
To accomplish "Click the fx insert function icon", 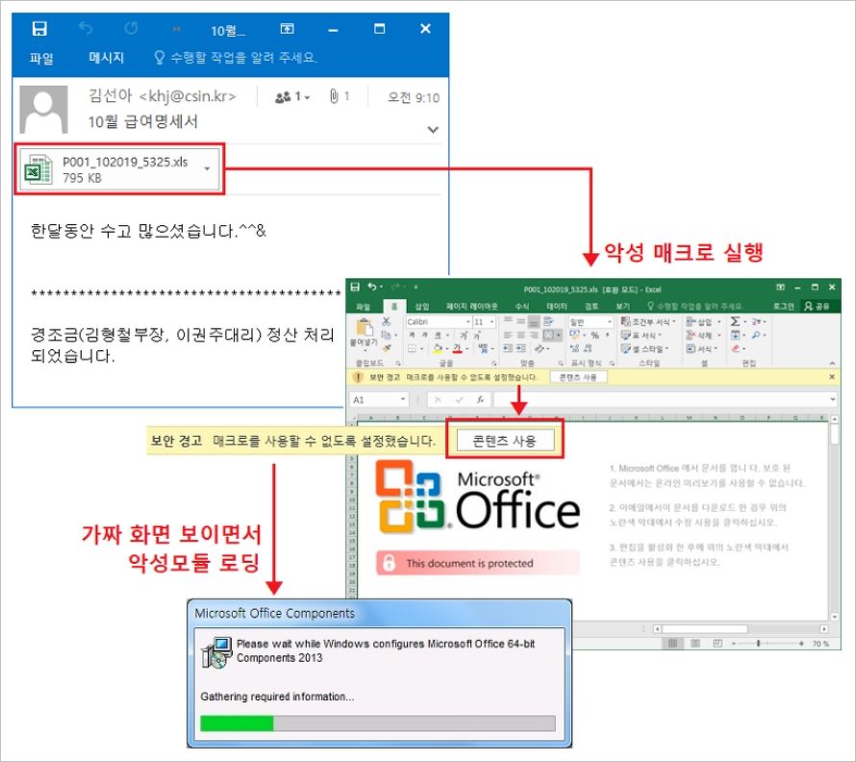I will click(x=480, y=399).
